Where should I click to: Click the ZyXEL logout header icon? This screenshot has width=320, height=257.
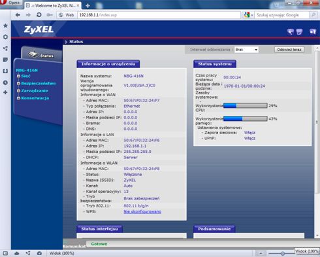[x=313, y=32]
